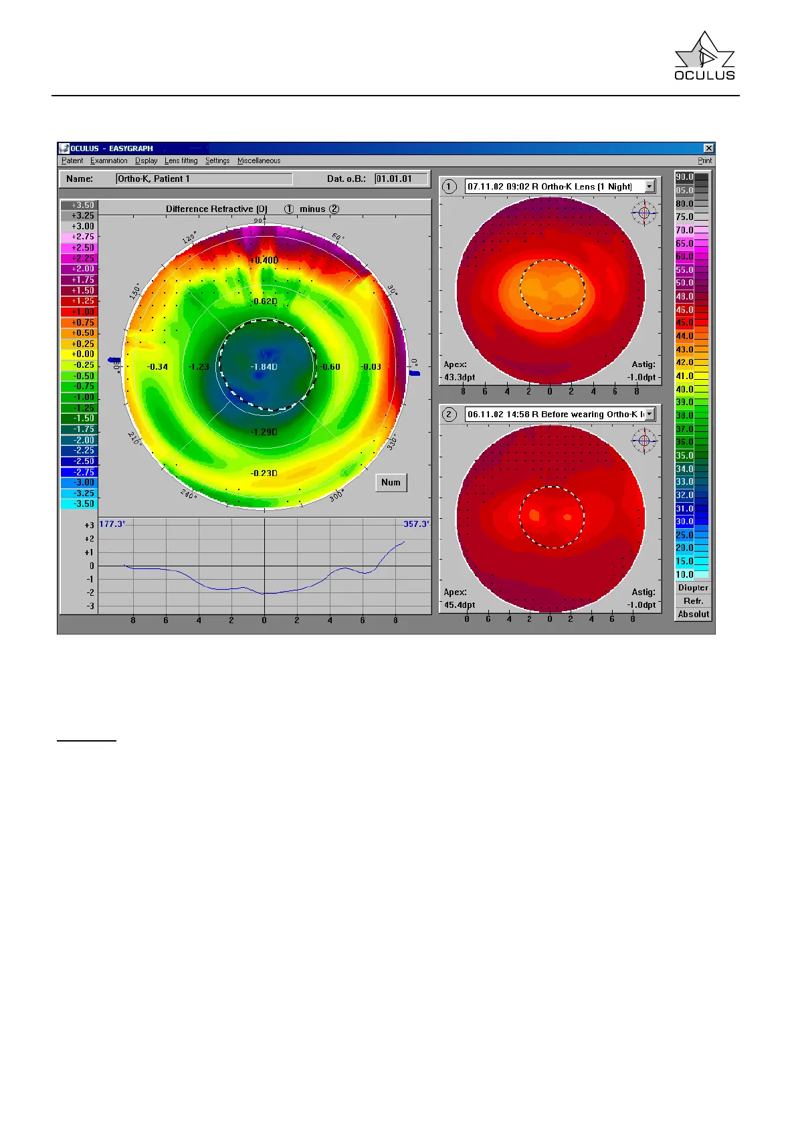This screenshot has height=1126, width=796.
Task: Close the EASYGRAPH window
Action: click(x=709, y=148)
